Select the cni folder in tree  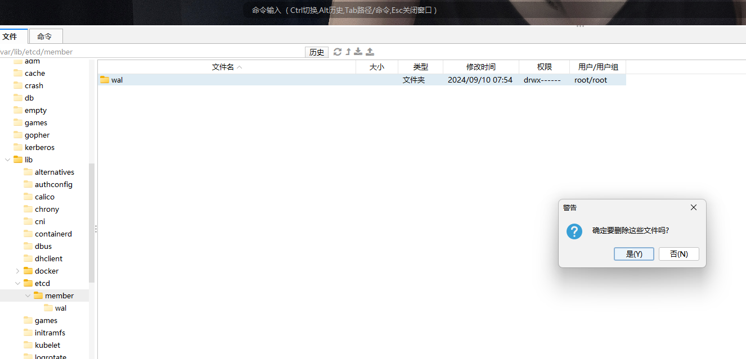[x=40, y=221]
